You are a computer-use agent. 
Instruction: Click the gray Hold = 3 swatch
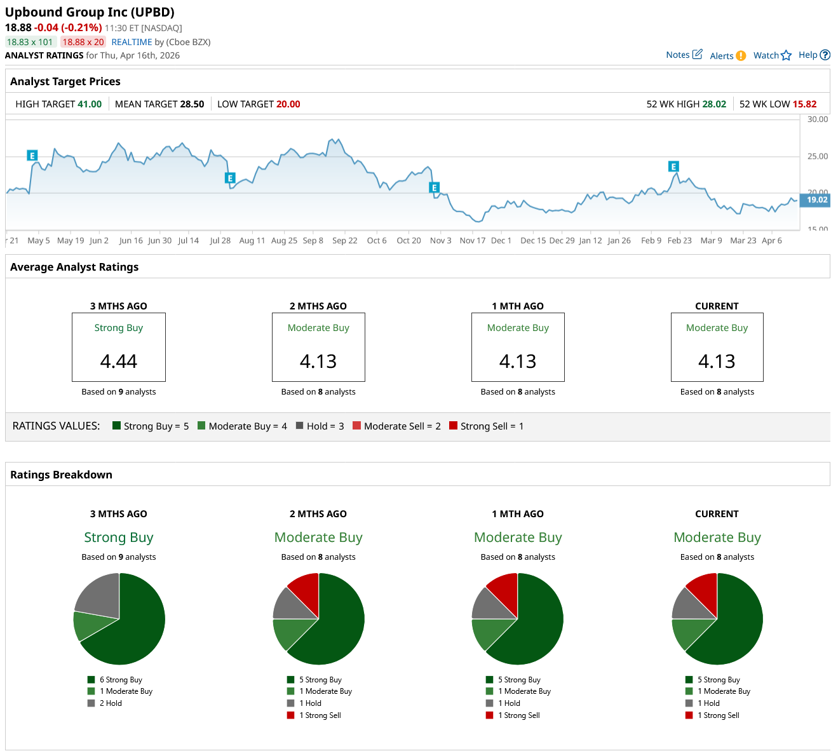[x=299, y=426]
